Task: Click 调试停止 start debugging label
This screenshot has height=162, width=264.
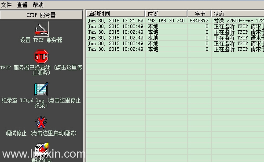Action: (x=41, y=133)
